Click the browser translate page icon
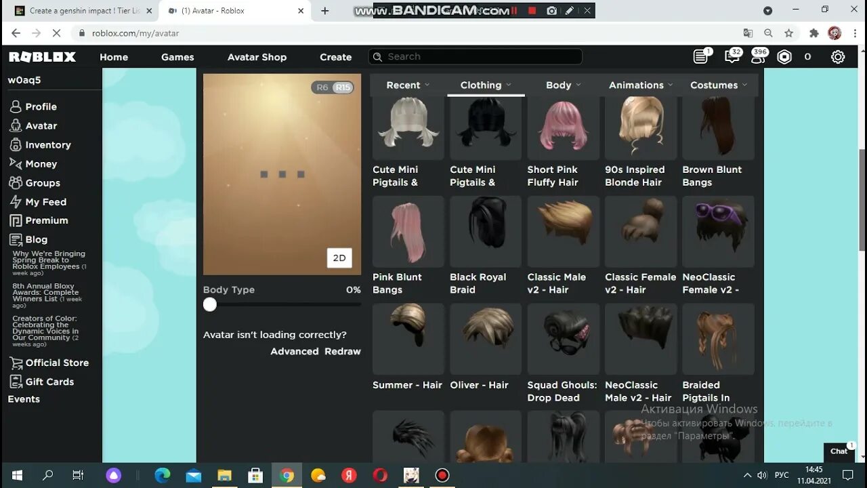The height and width of the screenshot is (488, 867). coord(748,33)
